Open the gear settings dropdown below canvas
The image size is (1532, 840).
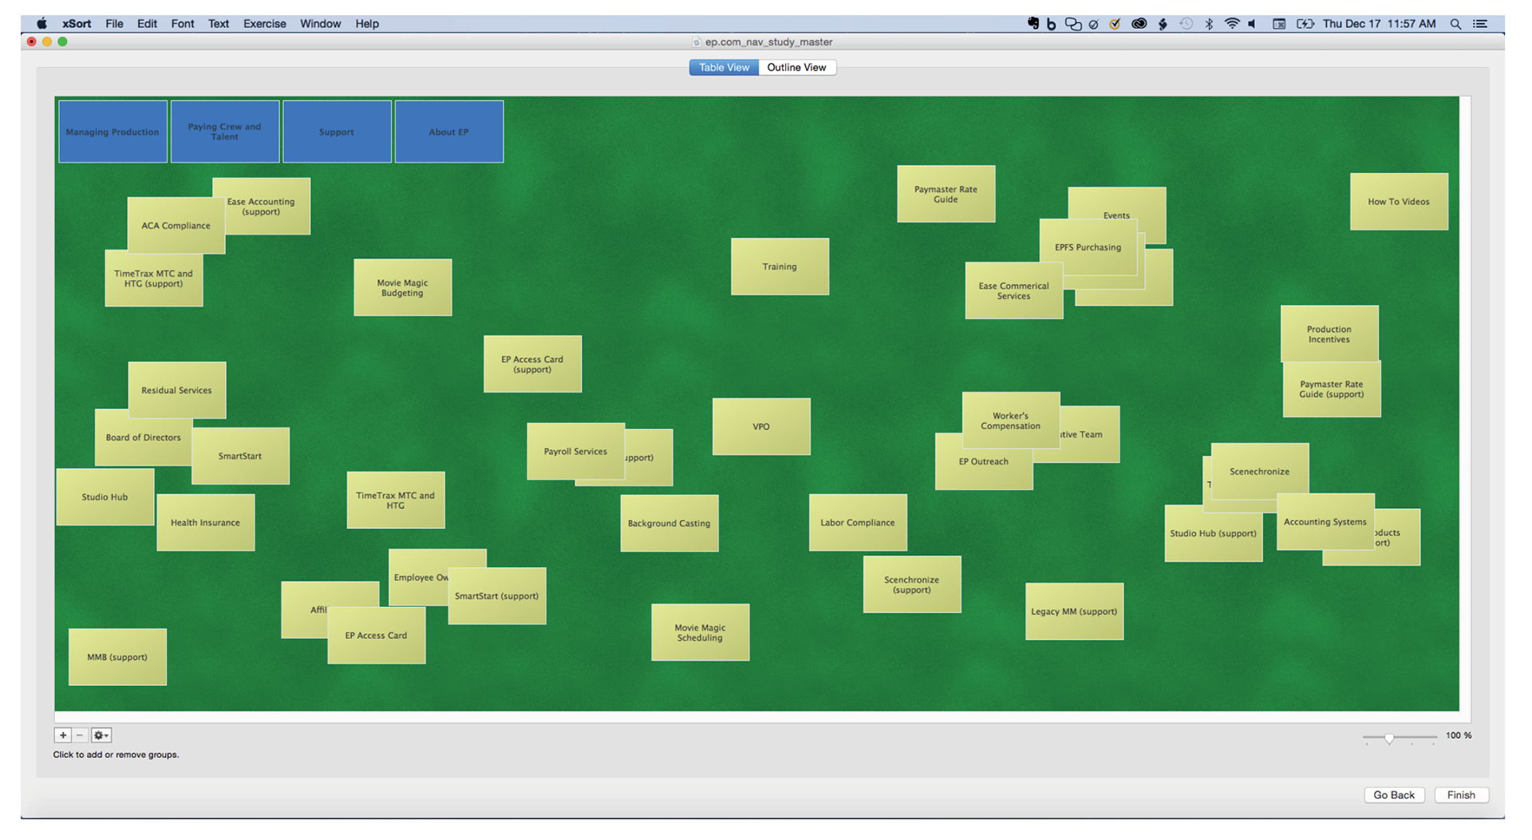[x=101, y=735]
